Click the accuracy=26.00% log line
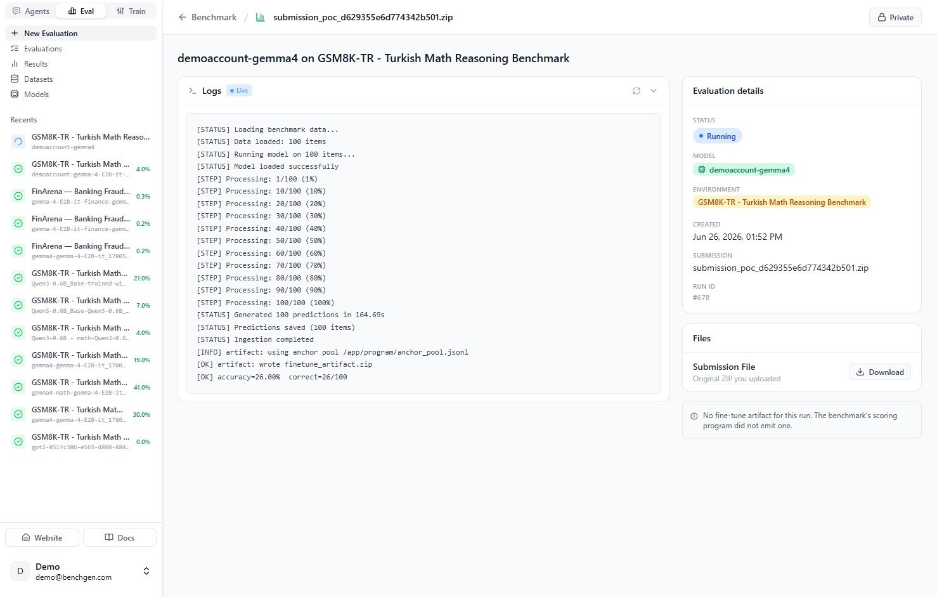This screenshot has width=937, height=597. pos(272,377)
